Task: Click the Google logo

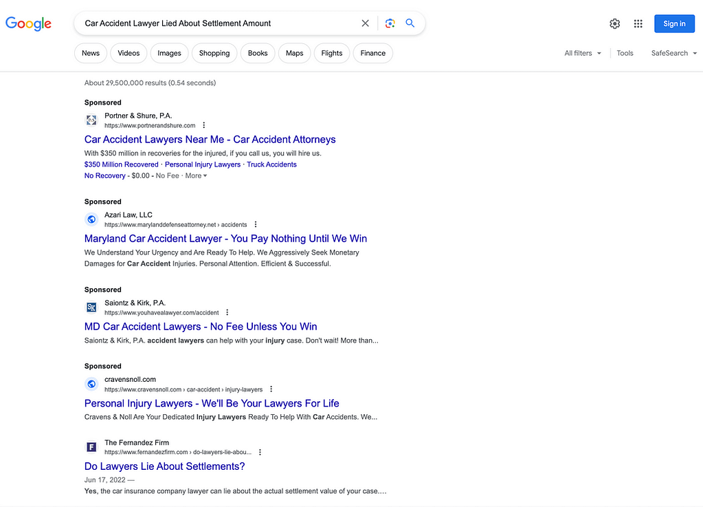Action: (27, 23)
